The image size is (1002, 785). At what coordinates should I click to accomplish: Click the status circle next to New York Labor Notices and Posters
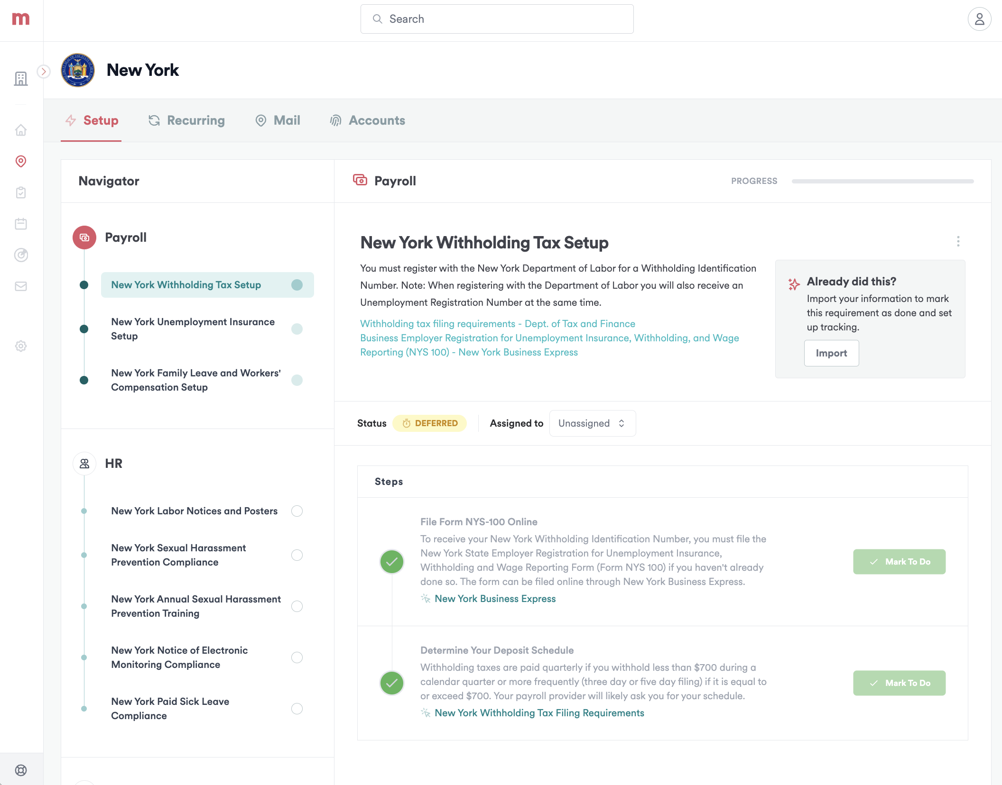[297, 511]
